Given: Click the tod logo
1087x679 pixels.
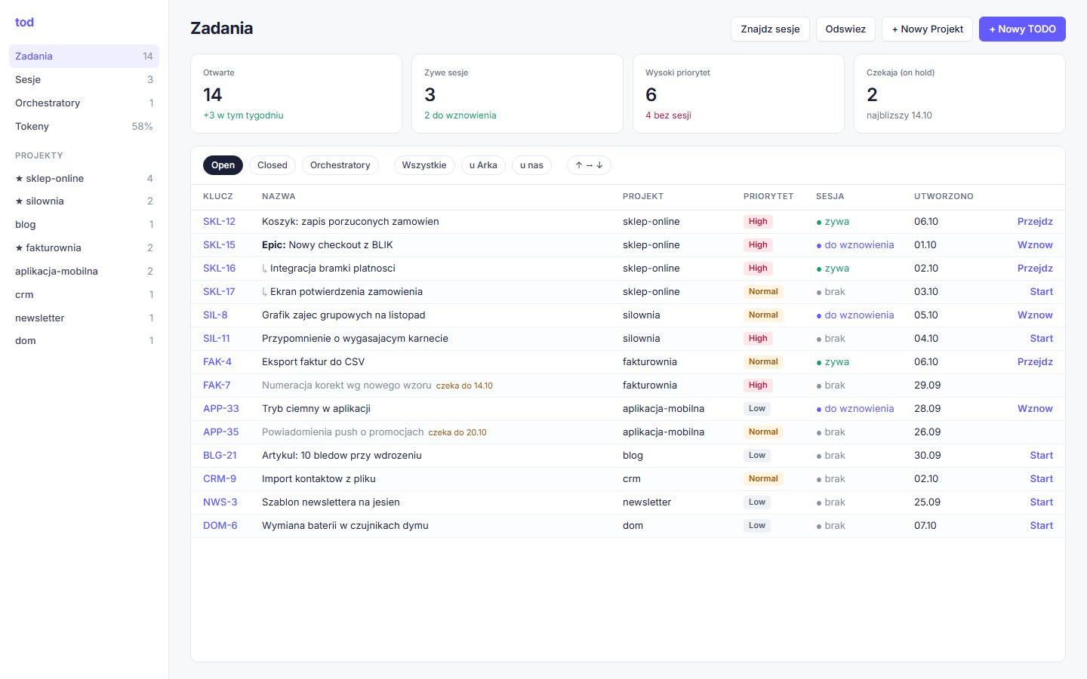Looking at the screenshot, I should pos(24,22).
